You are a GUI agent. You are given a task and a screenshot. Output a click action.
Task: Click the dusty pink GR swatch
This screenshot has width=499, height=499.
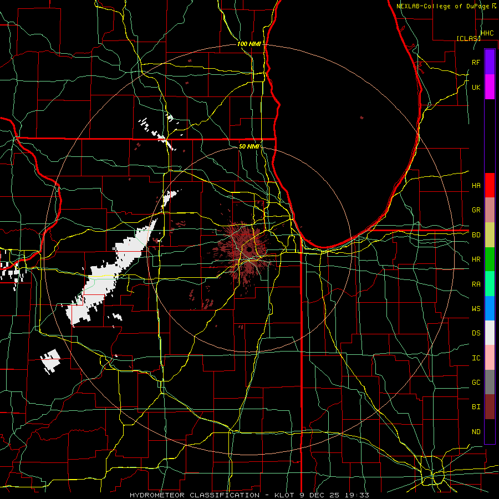490,210
